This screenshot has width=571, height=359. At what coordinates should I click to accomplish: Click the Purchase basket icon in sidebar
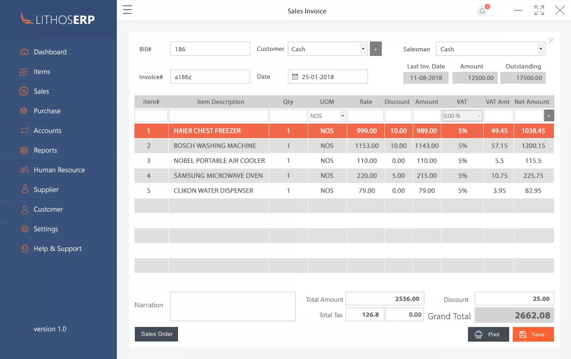click(x=24, y=111)
